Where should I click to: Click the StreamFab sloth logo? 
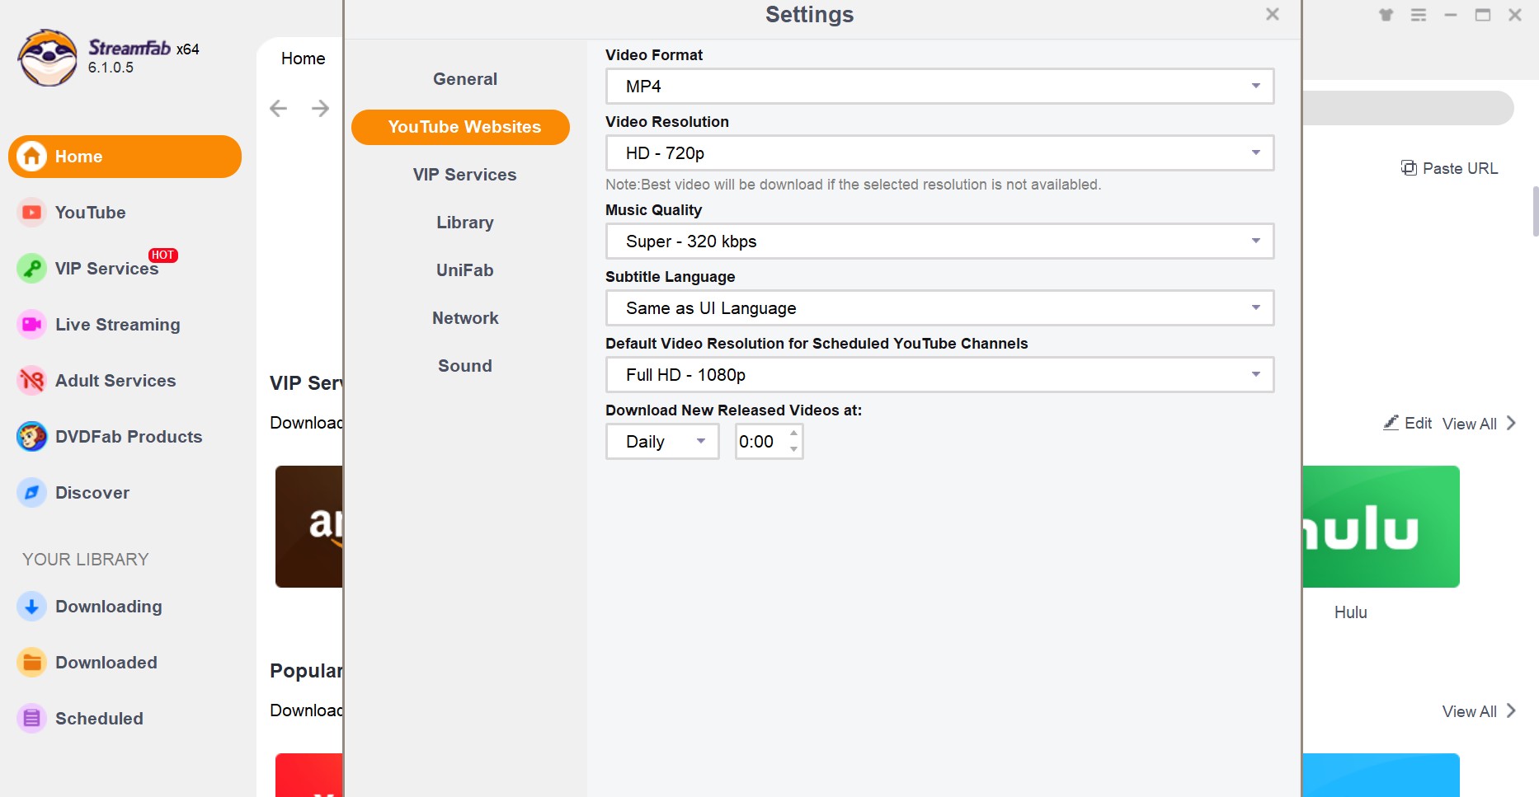coord(48,58)
